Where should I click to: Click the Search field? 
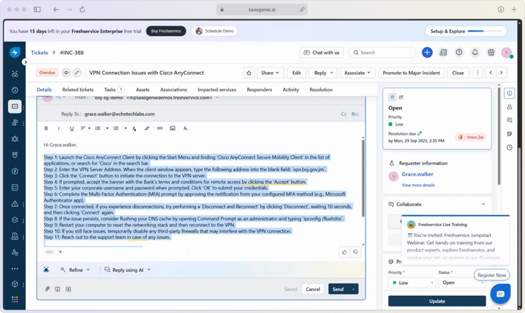(x=382, y=52)
